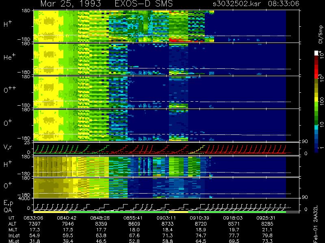Click the white top of the colorbar

pyautogui.click(x=316, y=53)
